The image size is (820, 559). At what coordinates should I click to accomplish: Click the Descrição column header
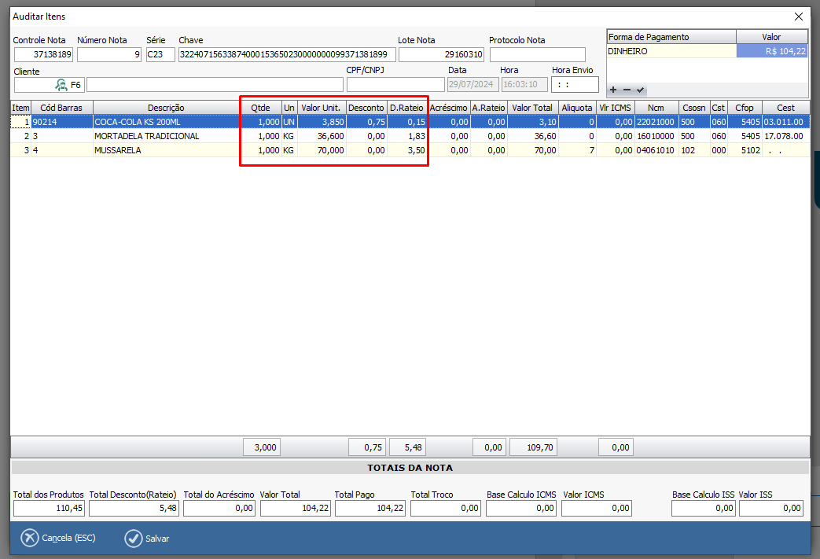(x=166, y=108)
